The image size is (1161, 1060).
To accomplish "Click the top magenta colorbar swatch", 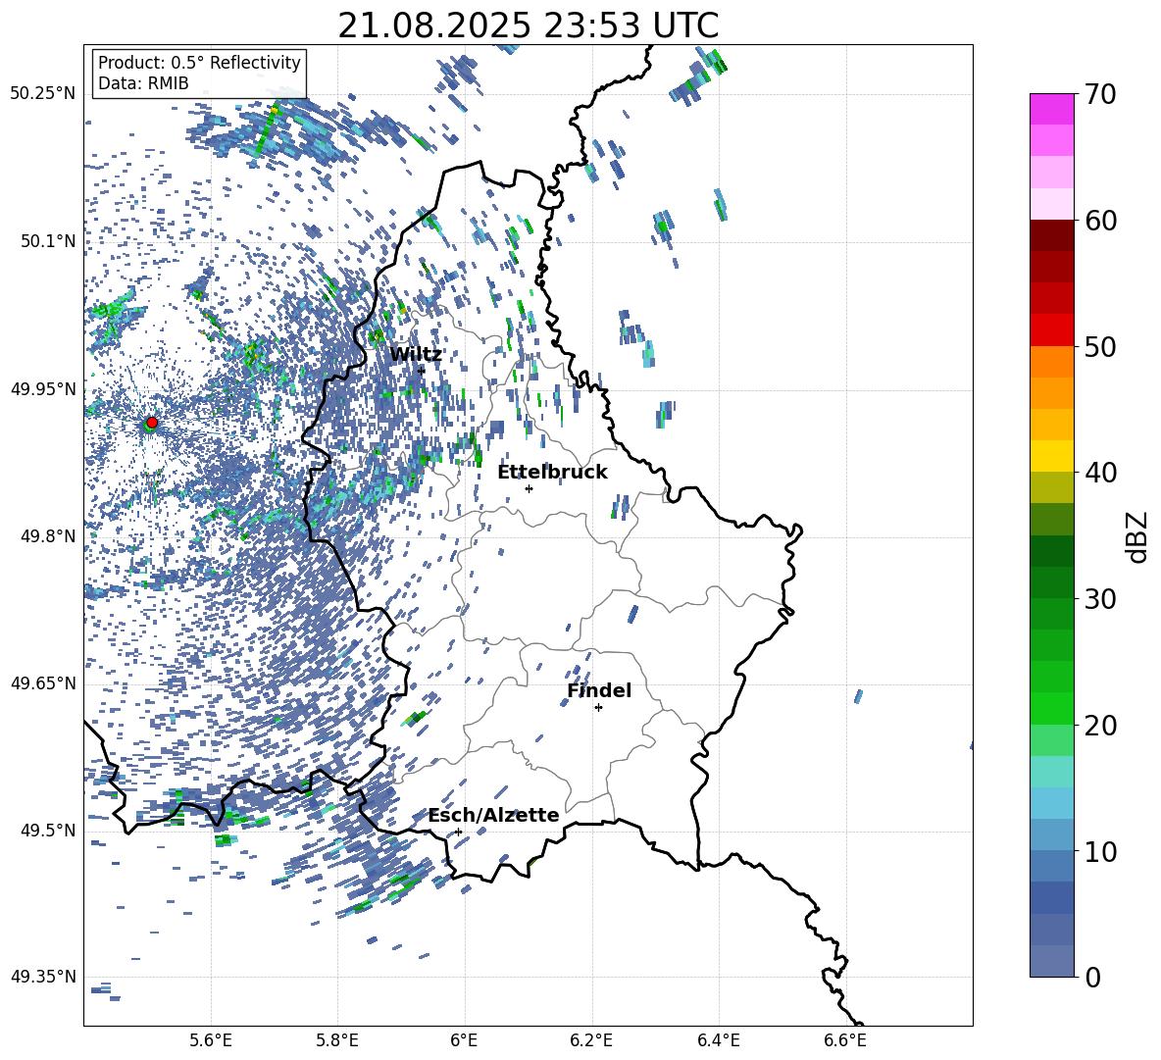I will (1051, 109).
